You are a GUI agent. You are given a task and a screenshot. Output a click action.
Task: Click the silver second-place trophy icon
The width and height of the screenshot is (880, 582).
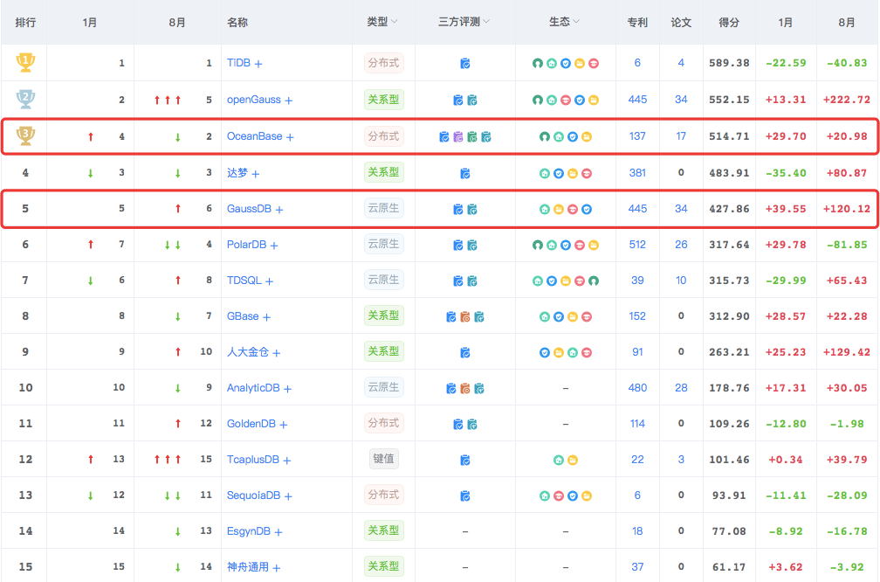click(25, 99)
